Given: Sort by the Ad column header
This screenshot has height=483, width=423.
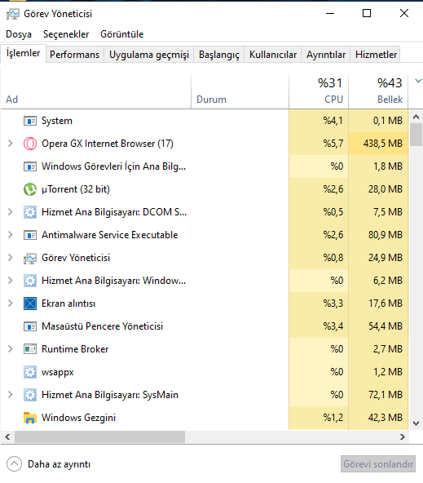Looking at the screenshot, I should 95,92.
